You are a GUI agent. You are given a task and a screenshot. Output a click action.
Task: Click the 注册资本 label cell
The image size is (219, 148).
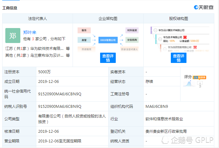point(19,72)
